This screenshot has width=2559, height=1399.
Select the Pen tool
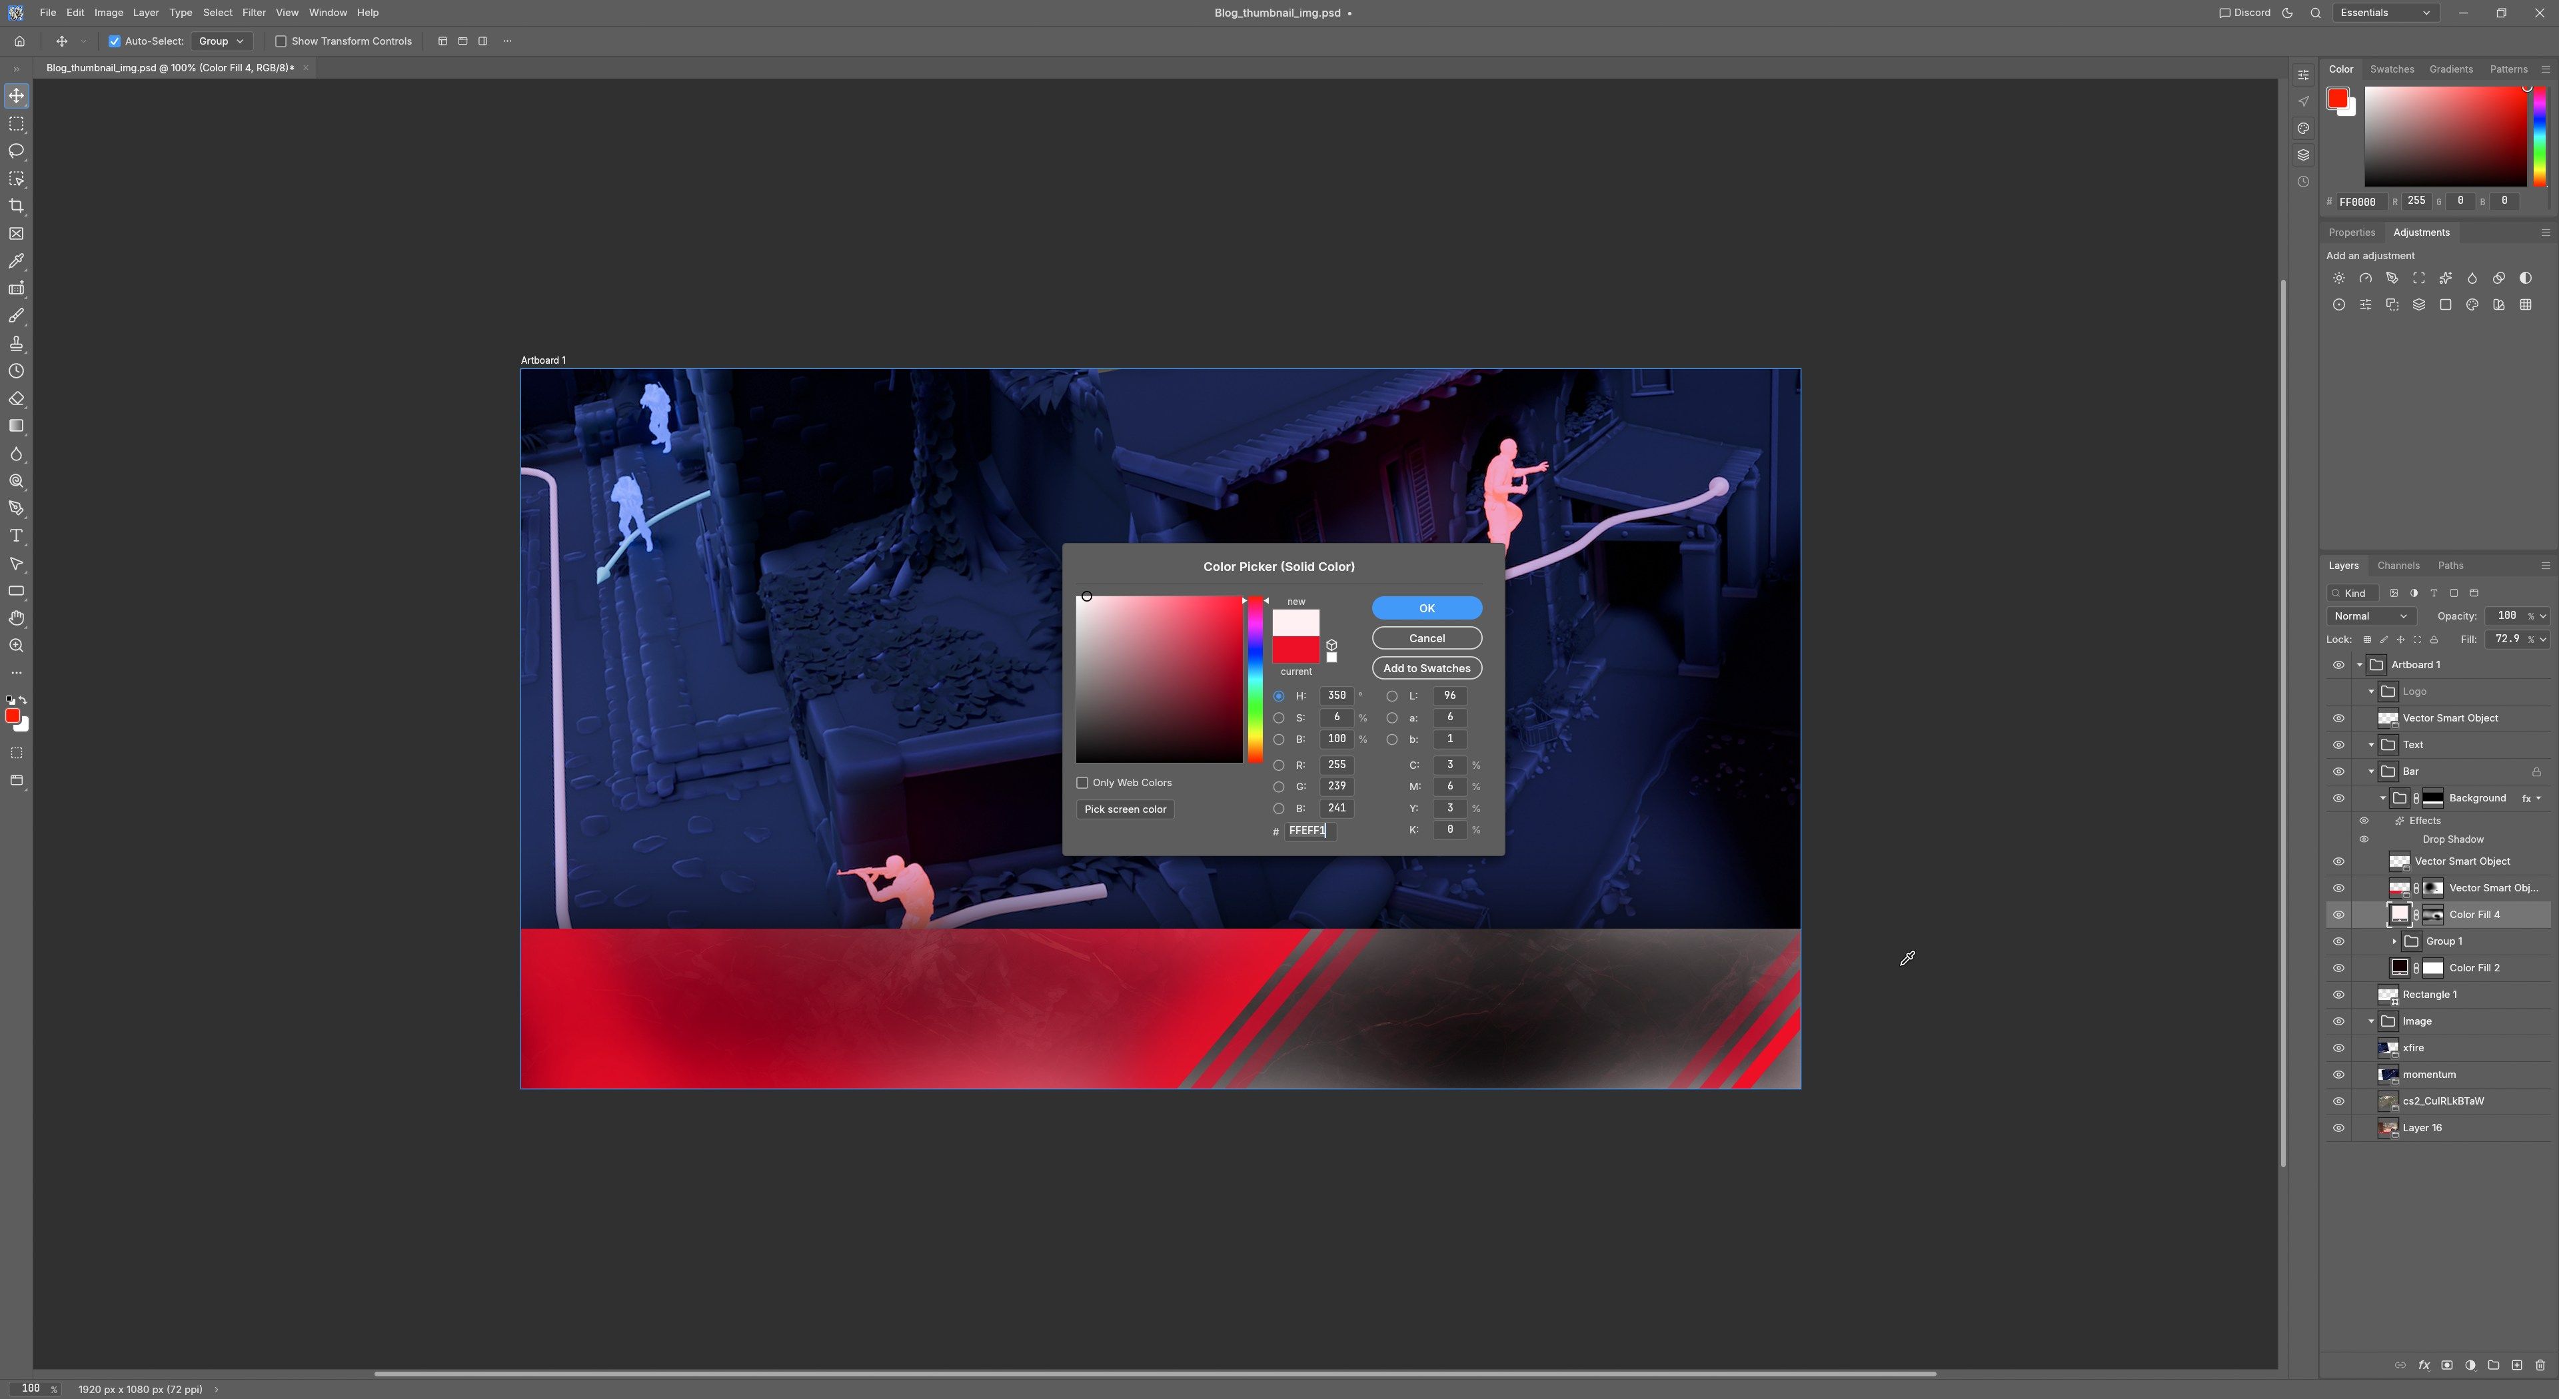tap(16, 508)
